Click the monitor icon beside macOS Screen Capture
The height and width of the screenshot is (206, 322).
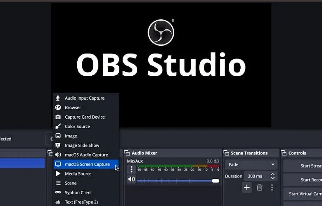tap(58, 164)
